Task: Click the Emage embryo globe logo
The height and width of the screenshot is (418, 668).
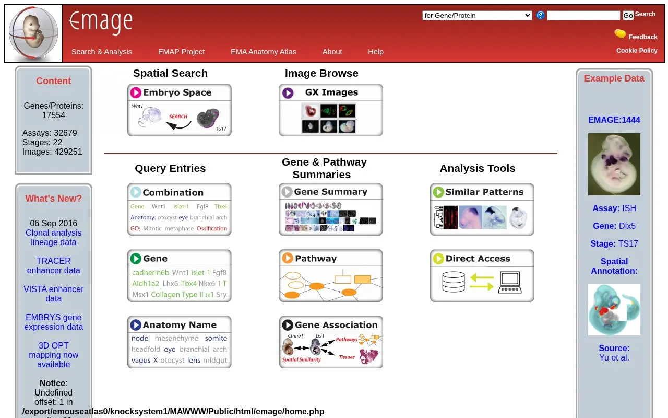Action: click(33, 33)
